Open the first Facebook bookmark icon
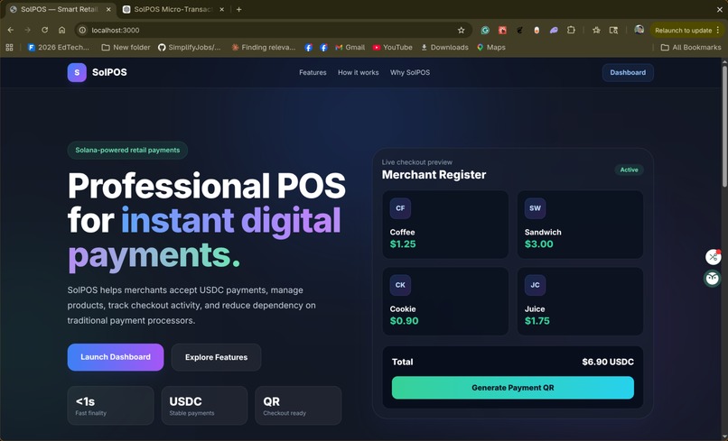Screen dimensions: 728x441 308,47
